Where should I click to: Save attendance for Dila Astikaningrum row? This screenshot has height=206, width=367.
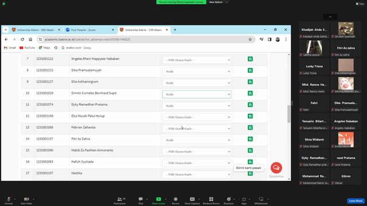coord(250,82)
